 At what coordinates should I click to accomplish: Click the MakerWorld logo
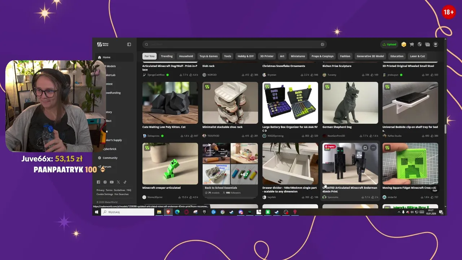click(x=103, y=44)
